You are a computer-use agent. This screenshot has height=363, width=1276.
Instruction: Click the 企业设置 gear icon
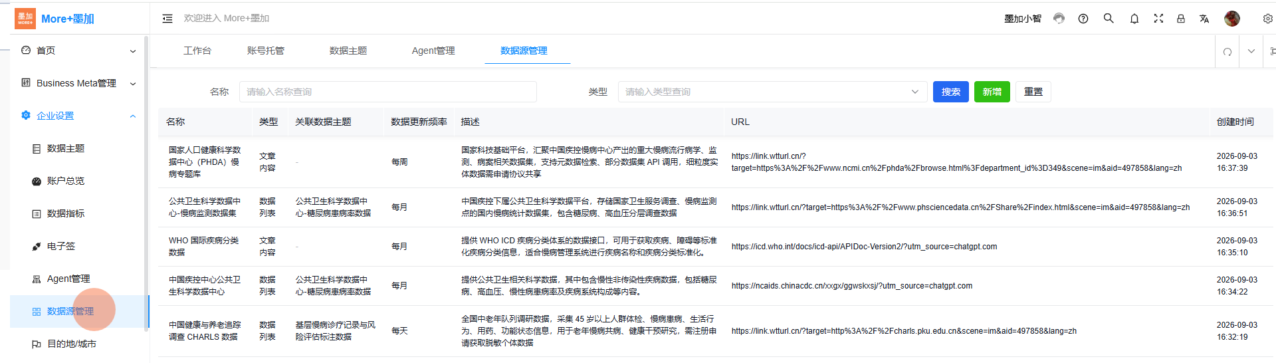pos(26,115)
